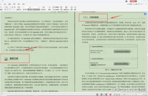The height and width of the screenshot is (96, 148).
Task: Click the zoom in magnifier icon
Action: [x=15, y=7]
